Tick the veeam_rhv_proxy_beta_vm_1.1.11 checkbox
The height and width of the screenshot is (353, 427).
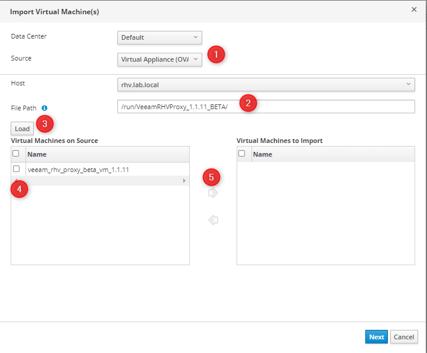17,169
